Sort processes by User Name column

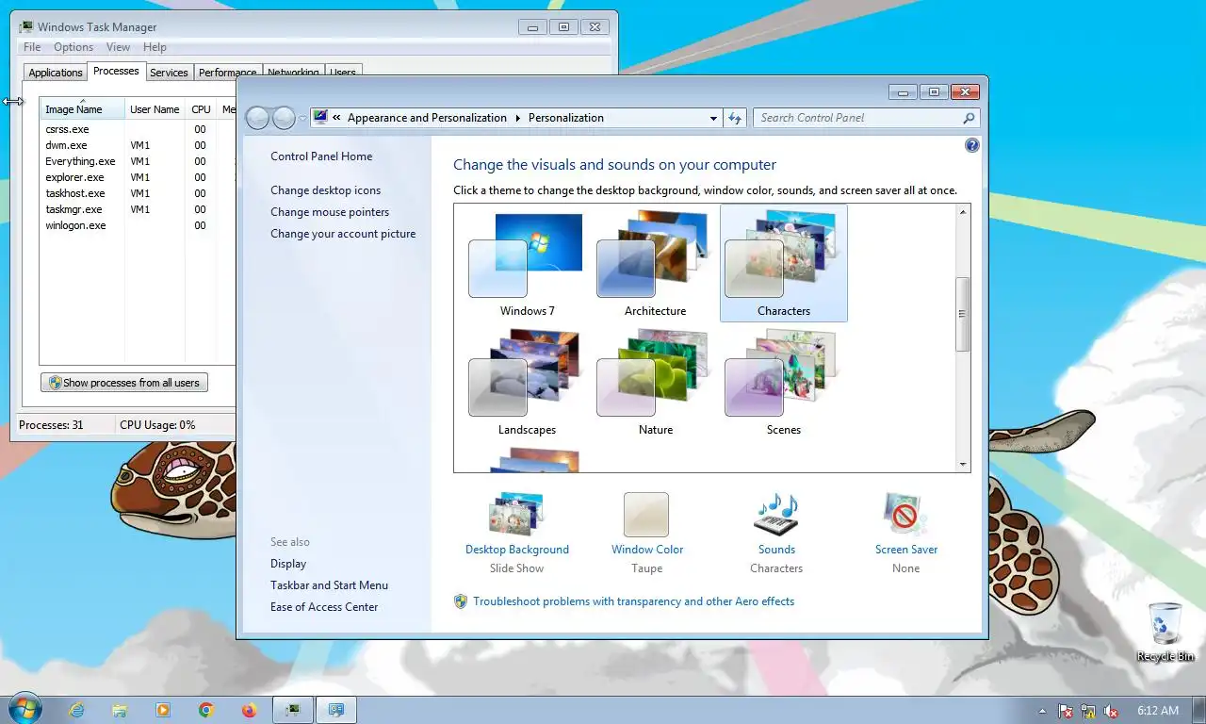[x=155, y=108]
